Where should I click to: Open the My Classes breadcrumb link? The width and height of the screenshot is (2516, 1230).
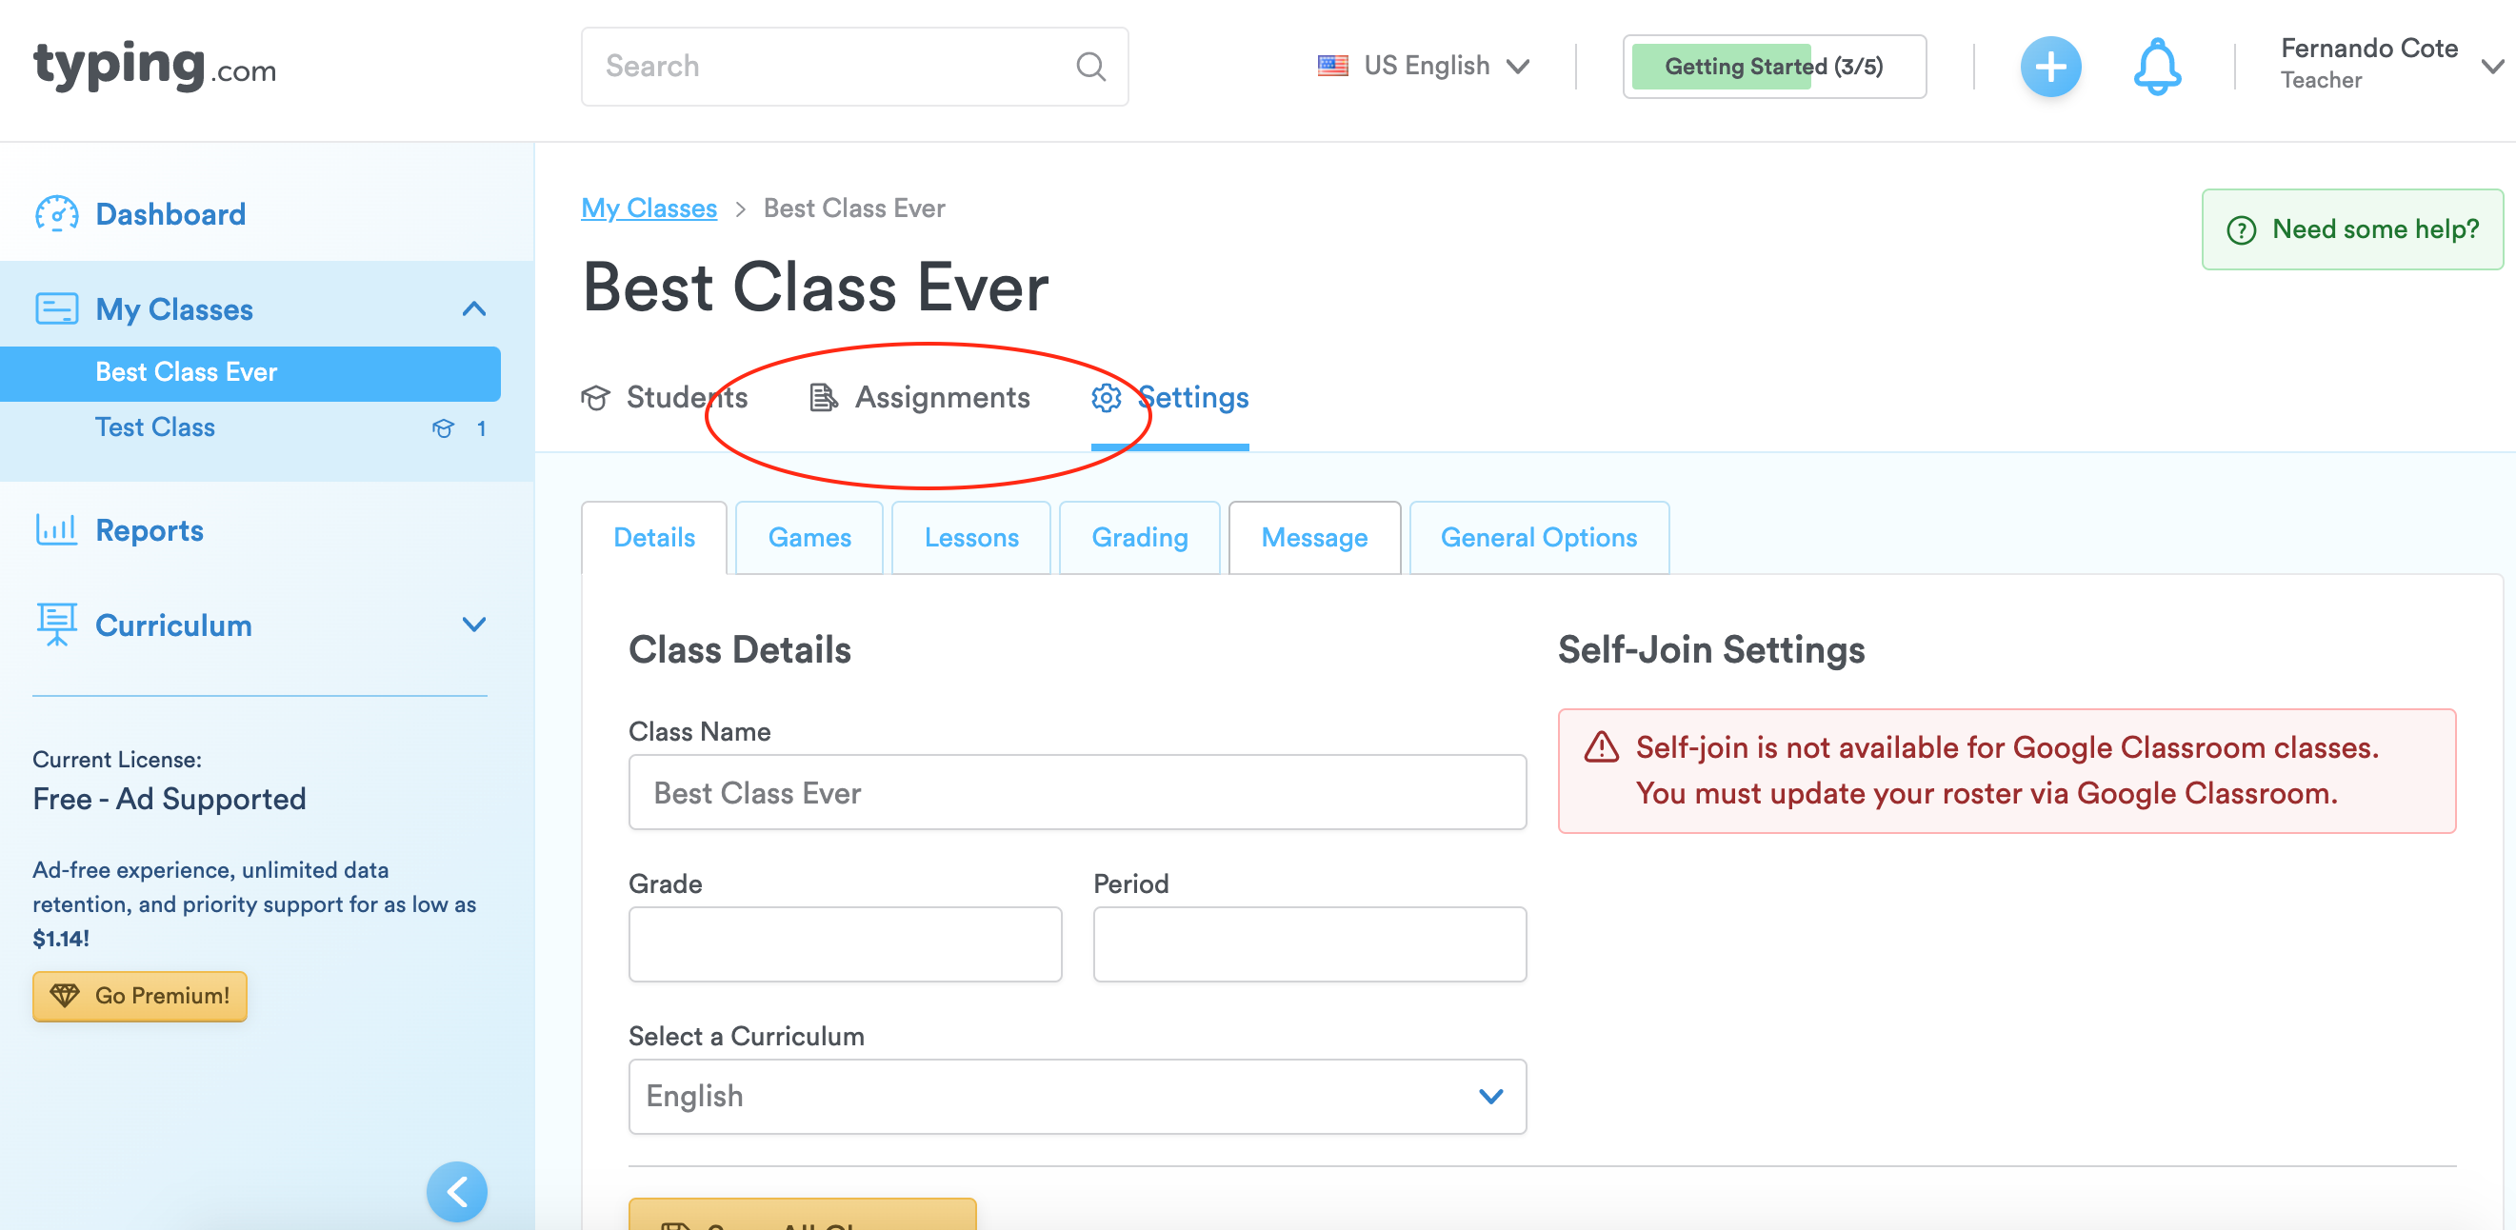pyautogui.click(x=649, y=207)
